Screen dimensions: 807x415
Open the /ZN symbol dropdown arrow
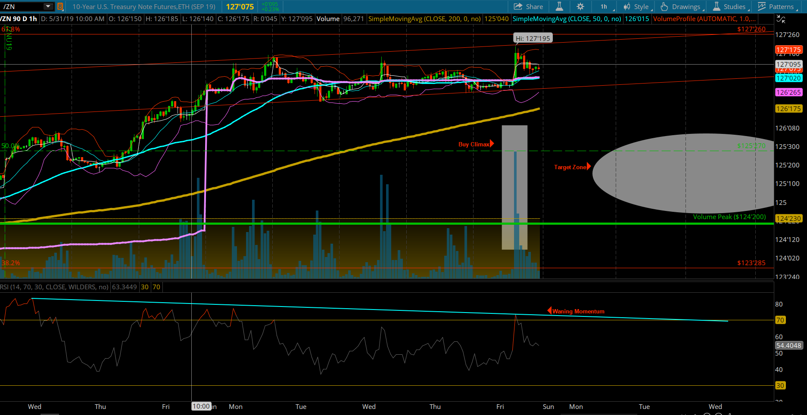(x=48, y=6)
